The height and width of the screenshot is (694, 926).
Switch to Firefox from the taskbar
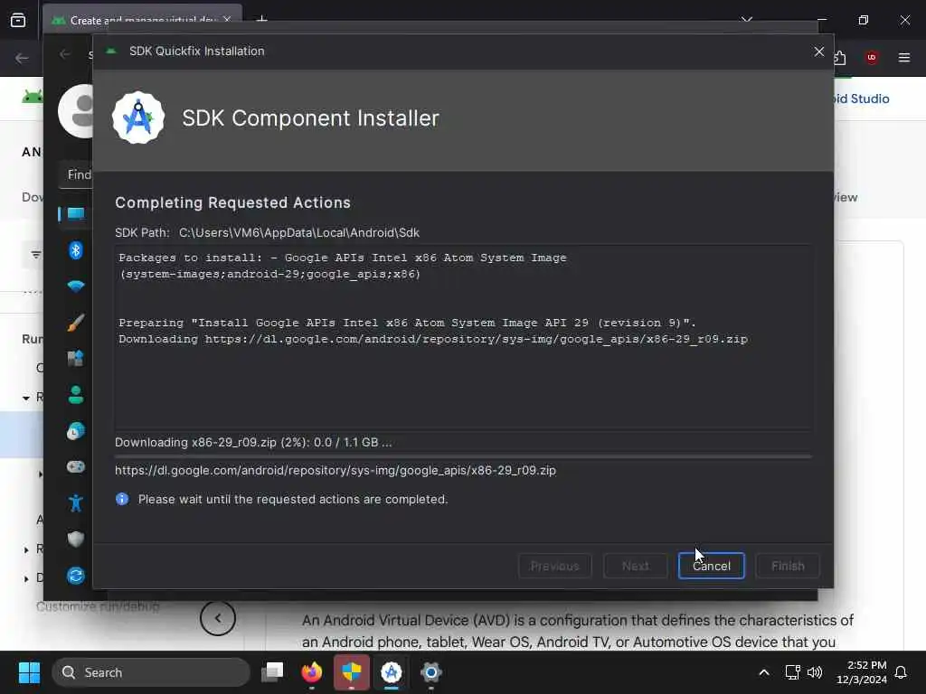tap(312, 672)
